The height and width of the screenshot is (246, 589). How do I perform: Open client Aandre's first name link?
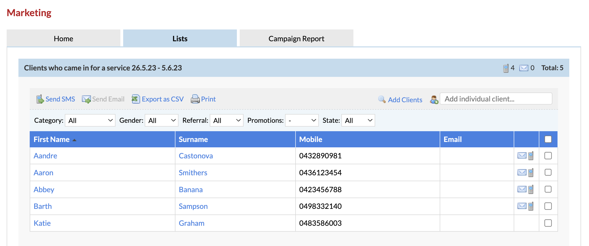point(46,156)
